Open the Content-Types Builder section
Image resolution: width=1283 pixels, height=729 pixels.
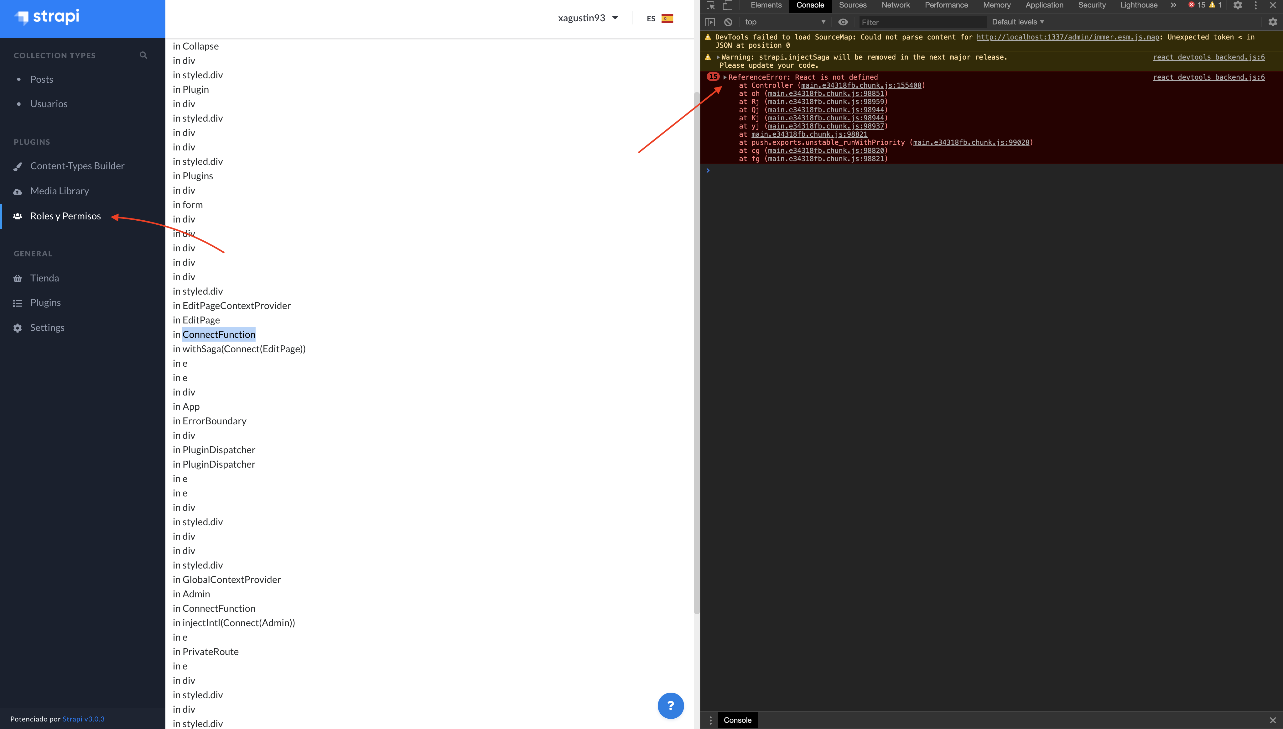[77, 166]
